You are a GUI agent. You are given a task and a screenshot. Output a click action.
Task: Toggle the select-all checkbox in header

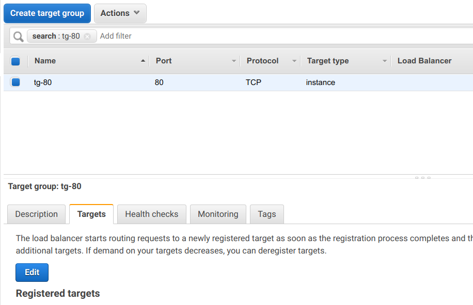(x=15, y=61)
